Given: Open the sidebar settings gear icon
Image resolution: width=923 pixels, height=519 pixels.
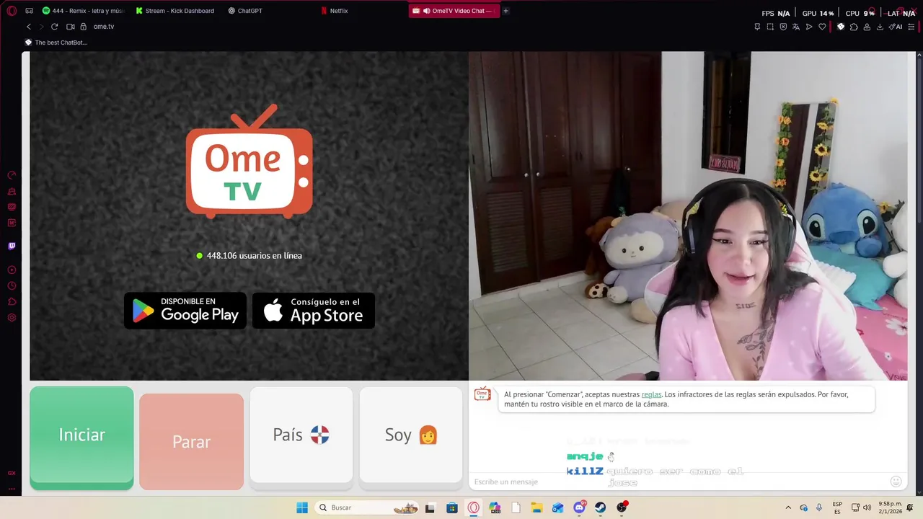Looking at the screenshot, I should (12, 318).
